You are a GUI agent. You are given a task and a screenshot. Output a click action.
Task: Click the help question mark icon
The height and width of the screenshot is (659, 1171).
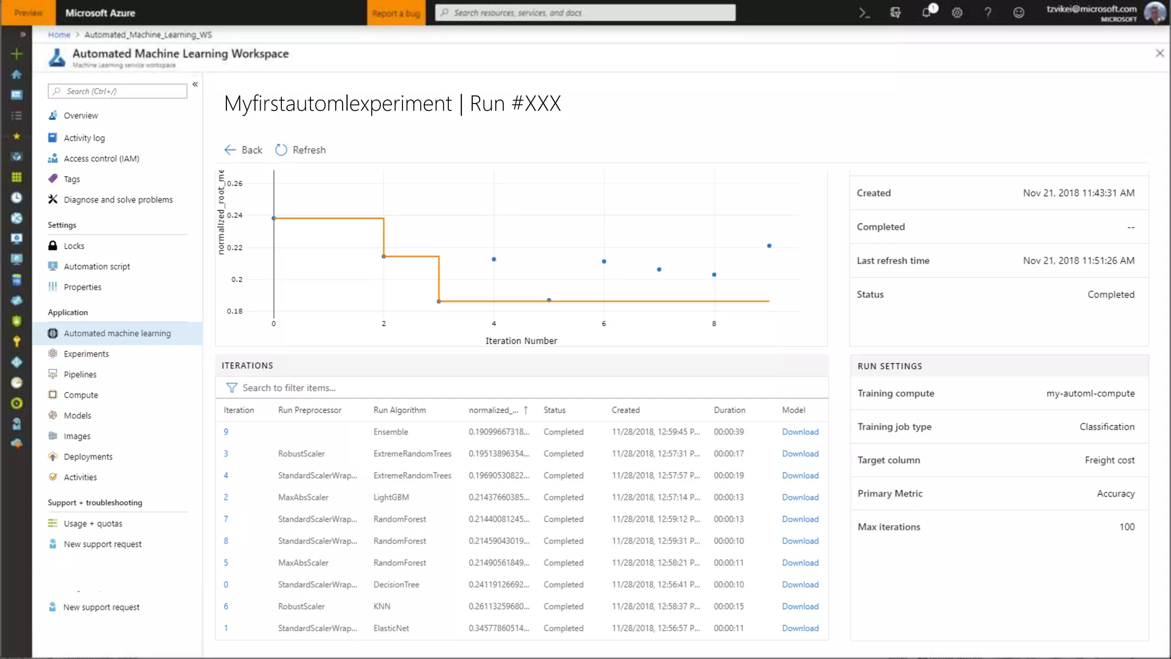[987, 13]
